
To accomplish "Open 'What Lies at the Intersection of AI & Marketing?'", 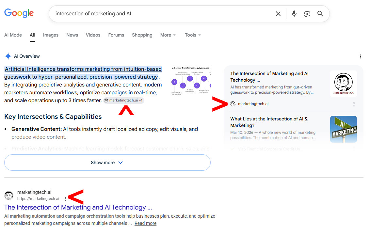I will 269,122.
